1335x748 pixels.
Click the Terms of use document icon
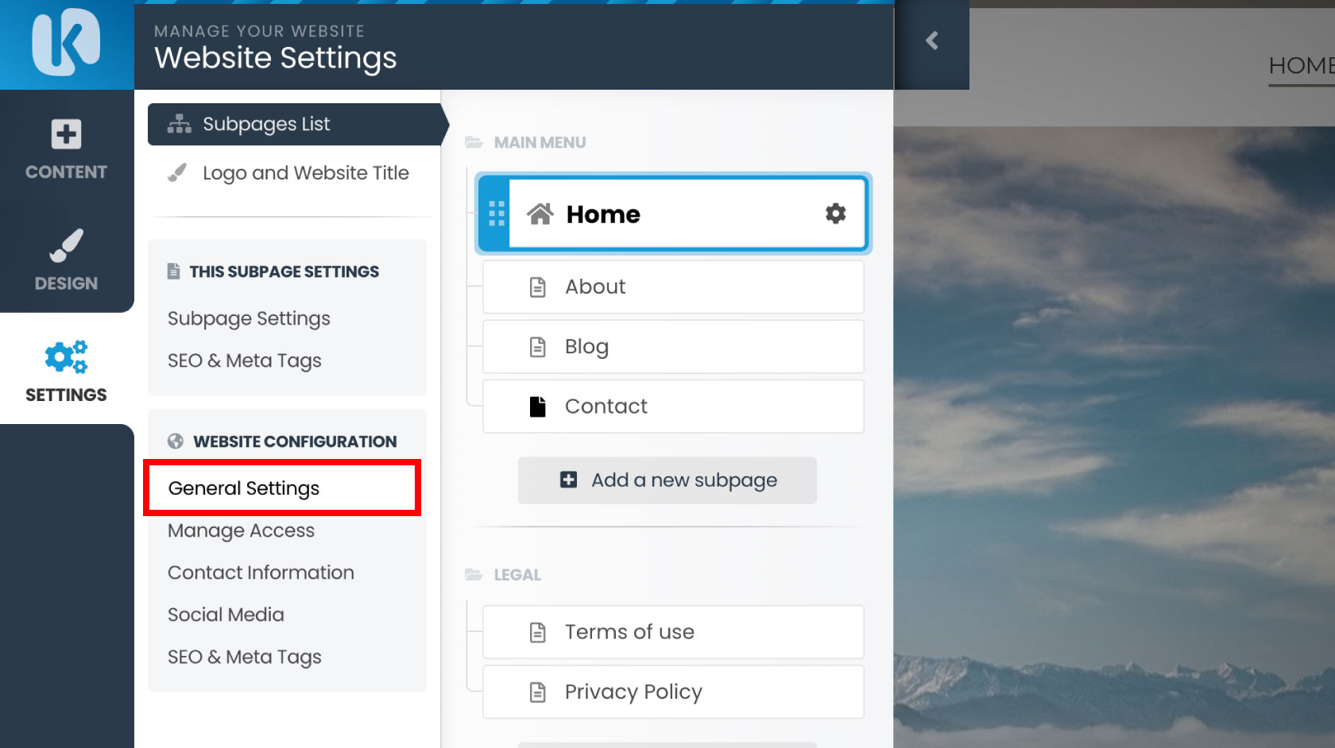pos(538,632)
